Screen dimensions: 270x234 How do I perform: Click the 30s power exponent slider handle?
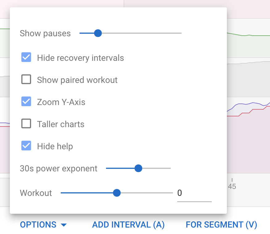[138, 168]
